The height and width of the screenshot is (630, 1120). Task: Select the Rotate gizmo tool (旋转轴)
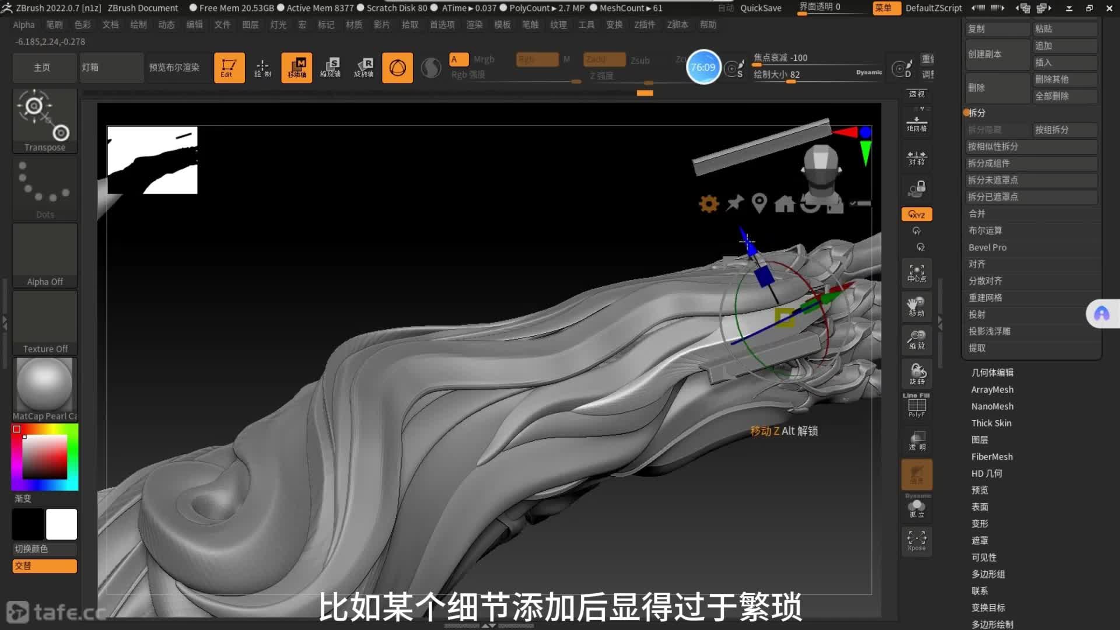[x=363, y=68]
